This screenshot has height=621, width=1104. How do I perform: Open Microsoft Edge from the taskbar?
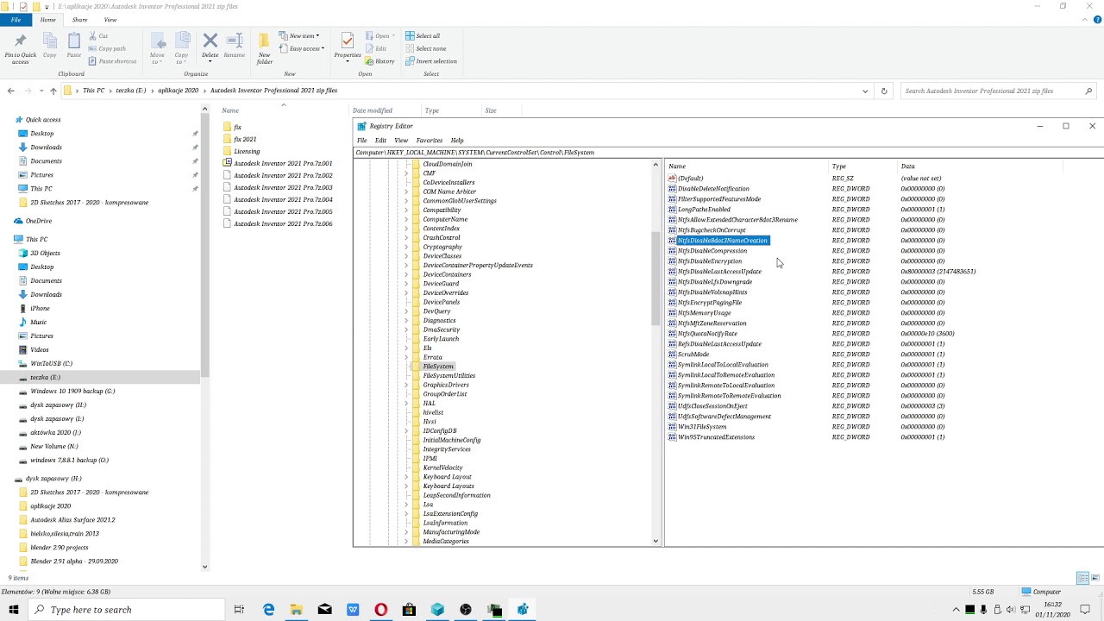click(268, 610)
